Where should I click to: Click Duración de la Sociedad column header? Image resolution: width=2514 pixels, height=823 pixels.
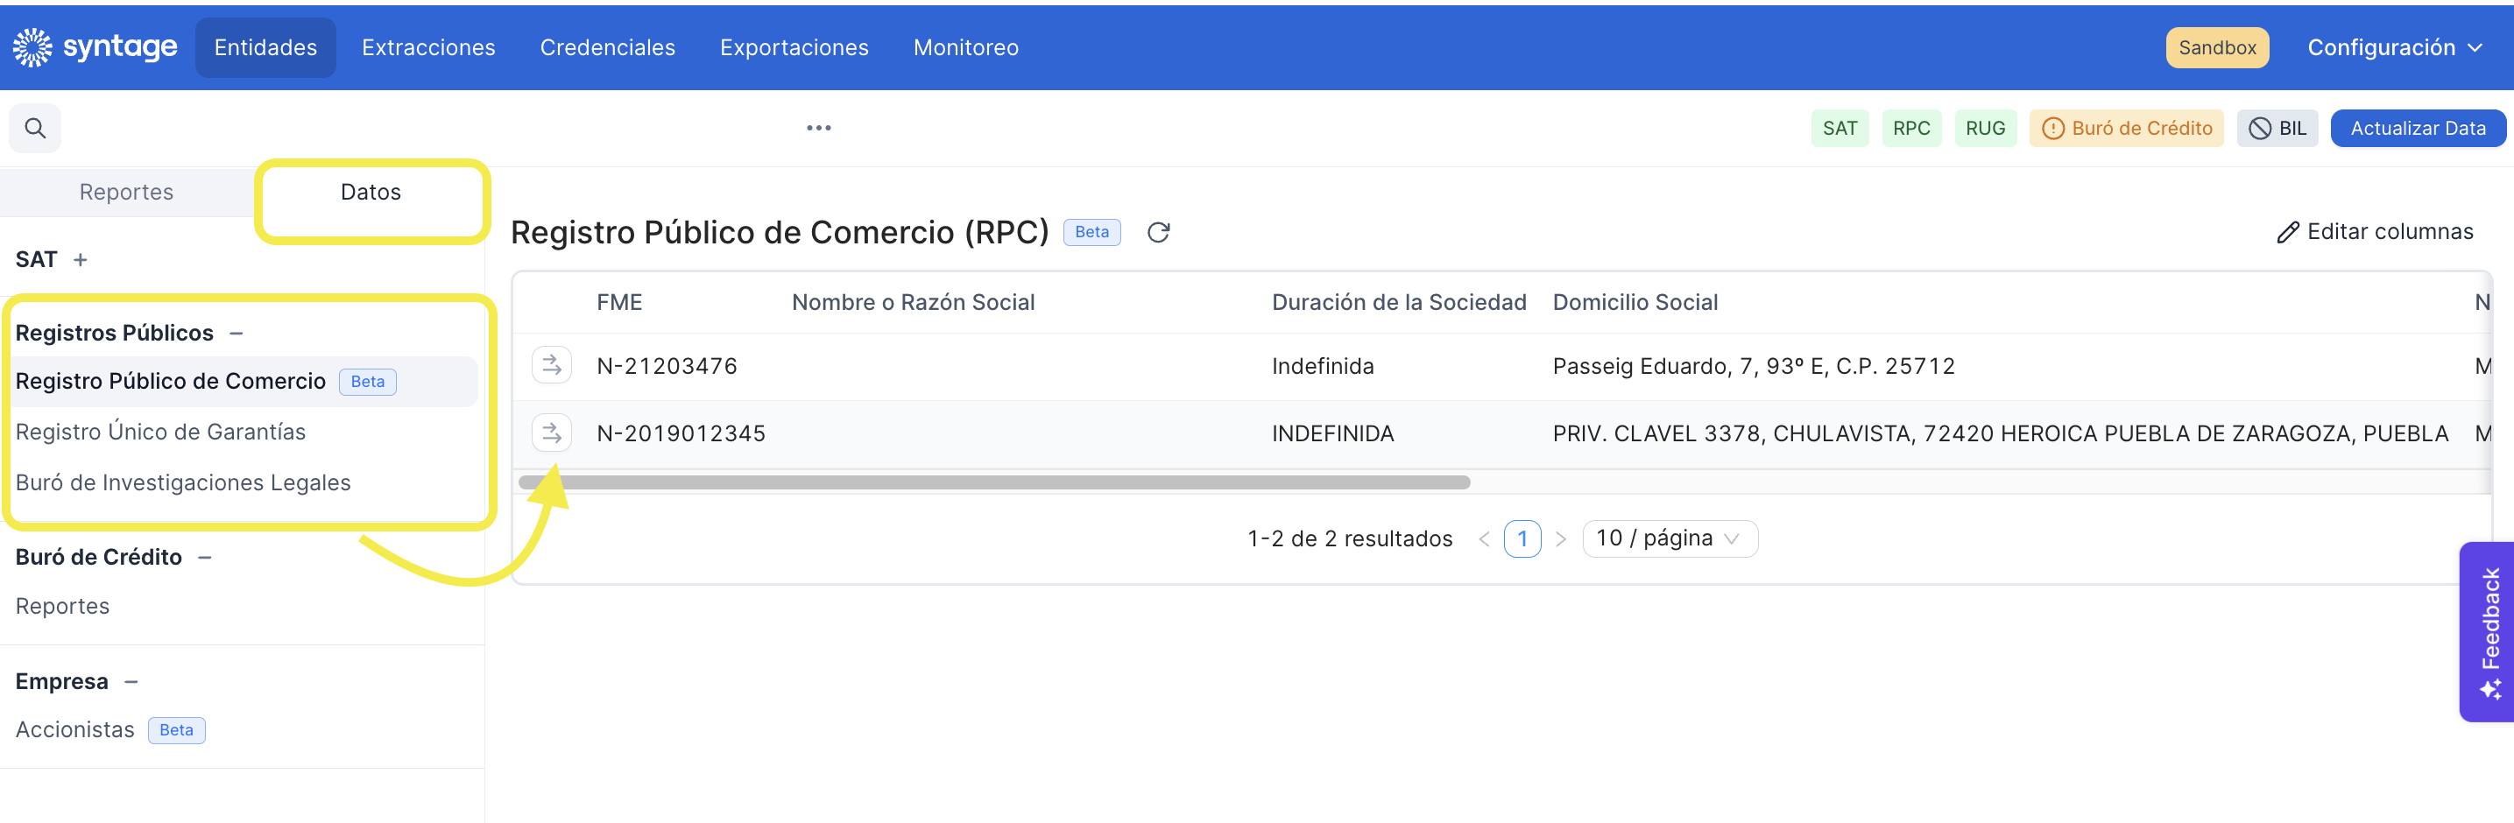1399,303
